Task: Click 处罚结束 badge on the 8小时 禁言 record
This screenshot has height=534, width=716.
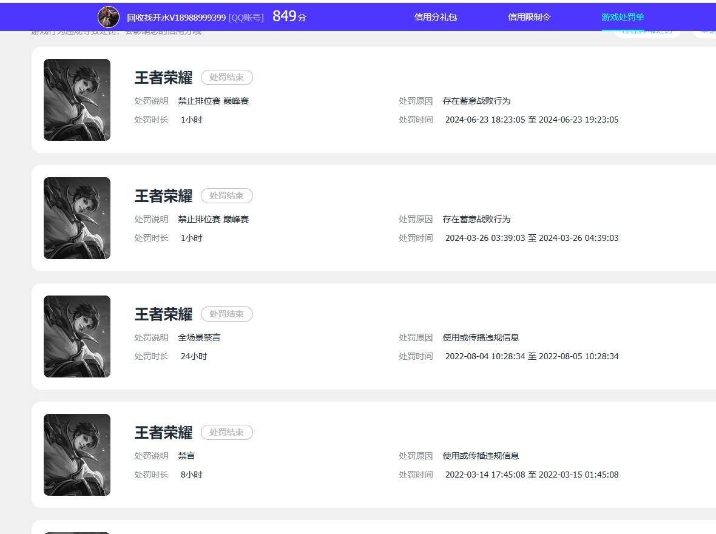Action: click(x=226, y=432)
